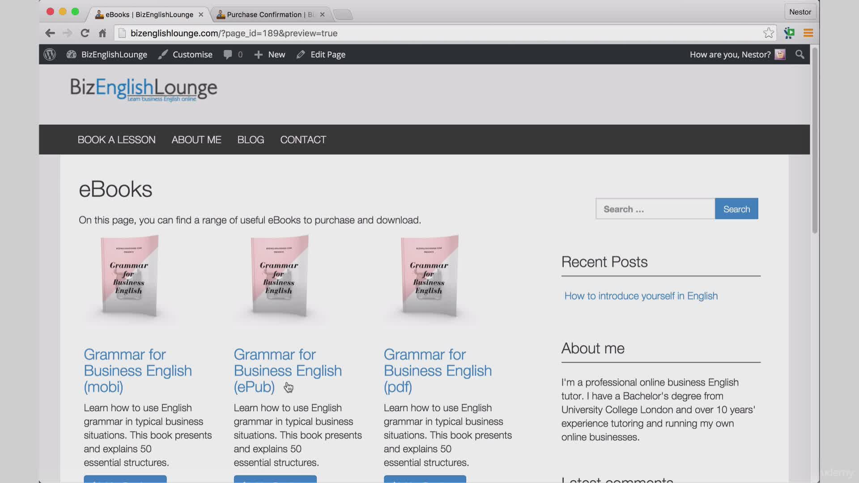Go to BOOK A LESSON page

coord(116,140)
